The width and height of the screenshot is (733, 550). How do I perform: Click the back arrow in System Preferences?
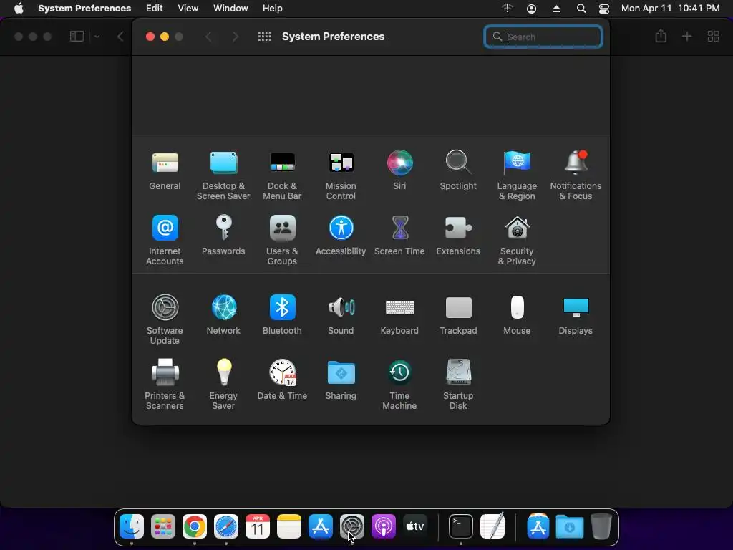[208, 37]
